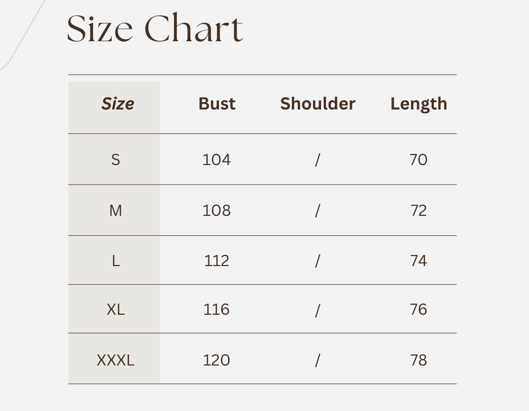Select the bust value 116
The height and width of the screenshot is (411, 529).
point(217,309)
